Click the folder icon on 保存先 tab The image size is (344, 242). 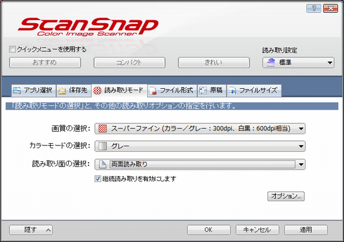point(62,91)
